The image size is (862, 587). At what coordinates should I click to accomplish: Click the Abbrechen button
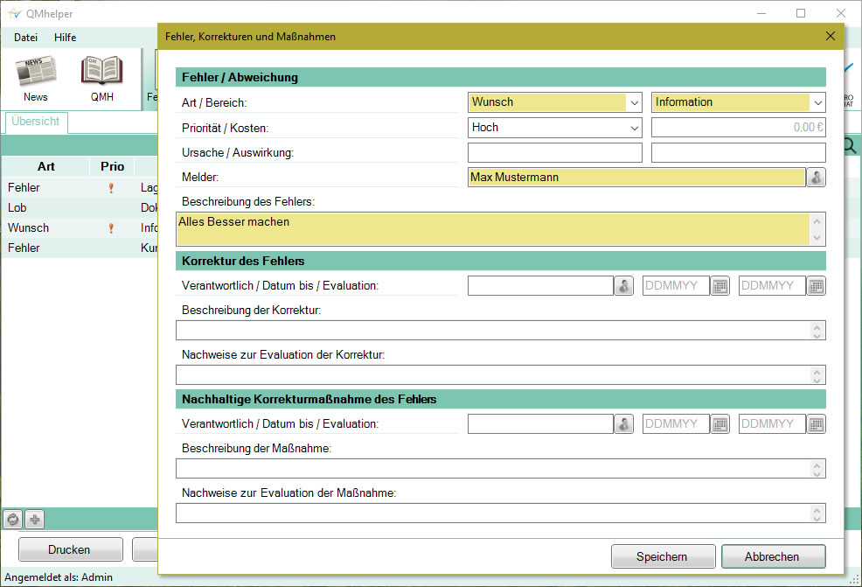tap(773, 556)
